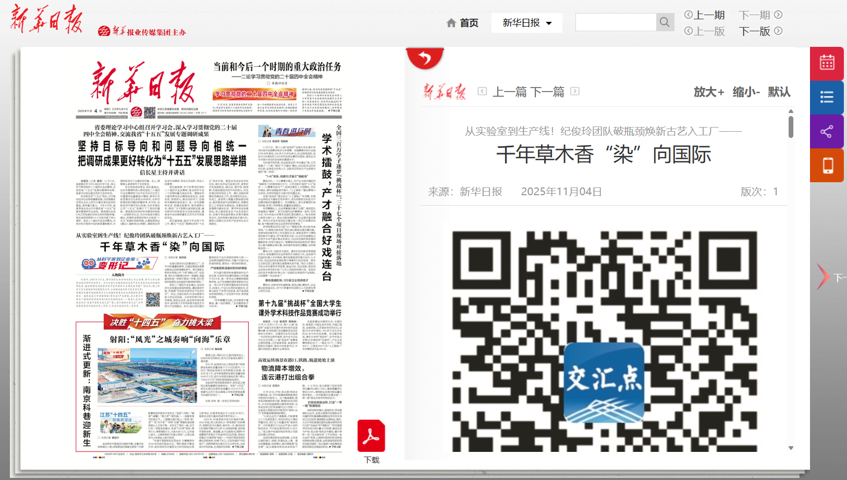The image size is (847, 480).
Task: Click the purple share icon
Action: 827,131
